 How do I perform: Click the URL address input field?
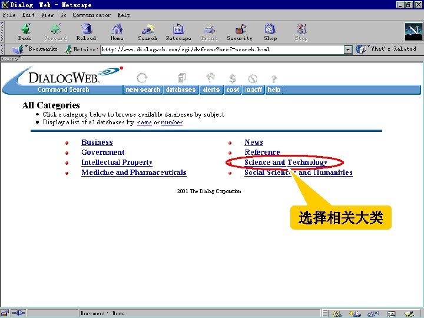coord(223,49)
